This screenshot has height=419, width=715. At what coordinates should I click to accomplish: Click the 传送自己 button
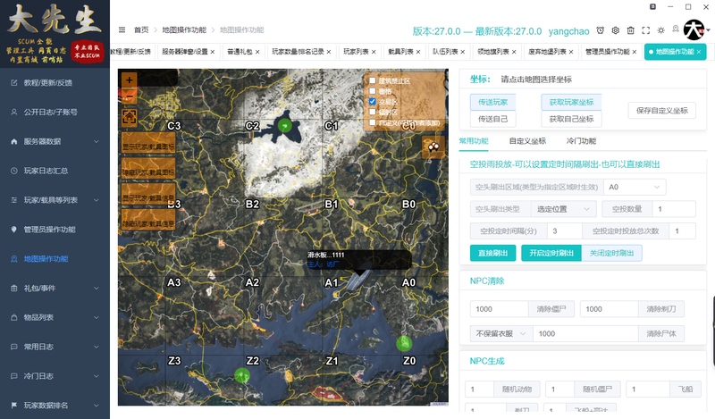493,119
